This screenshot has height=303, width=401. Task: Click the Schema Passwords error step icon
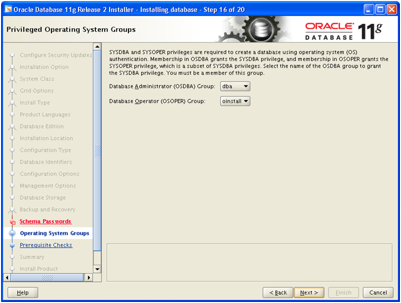[x=13, y=222]
